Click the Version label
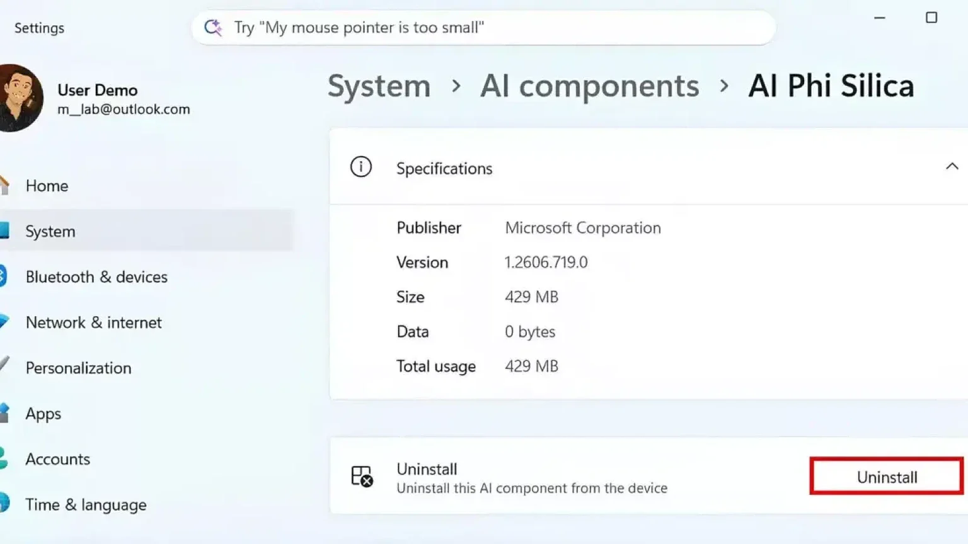This screenshot has height=544, width=968. (422, 262)
